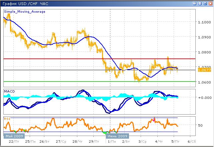Click the 28/Чт date on time axis
This screenshot has height=147, width=214.
(77, 142)
